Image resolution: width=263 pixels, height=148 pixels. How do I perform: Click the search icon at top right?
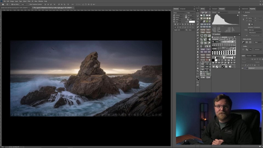tap(260, 4)
